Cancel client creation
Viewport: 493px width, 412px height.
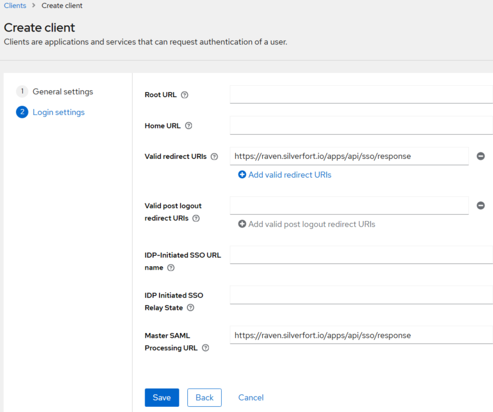point(251,398)
